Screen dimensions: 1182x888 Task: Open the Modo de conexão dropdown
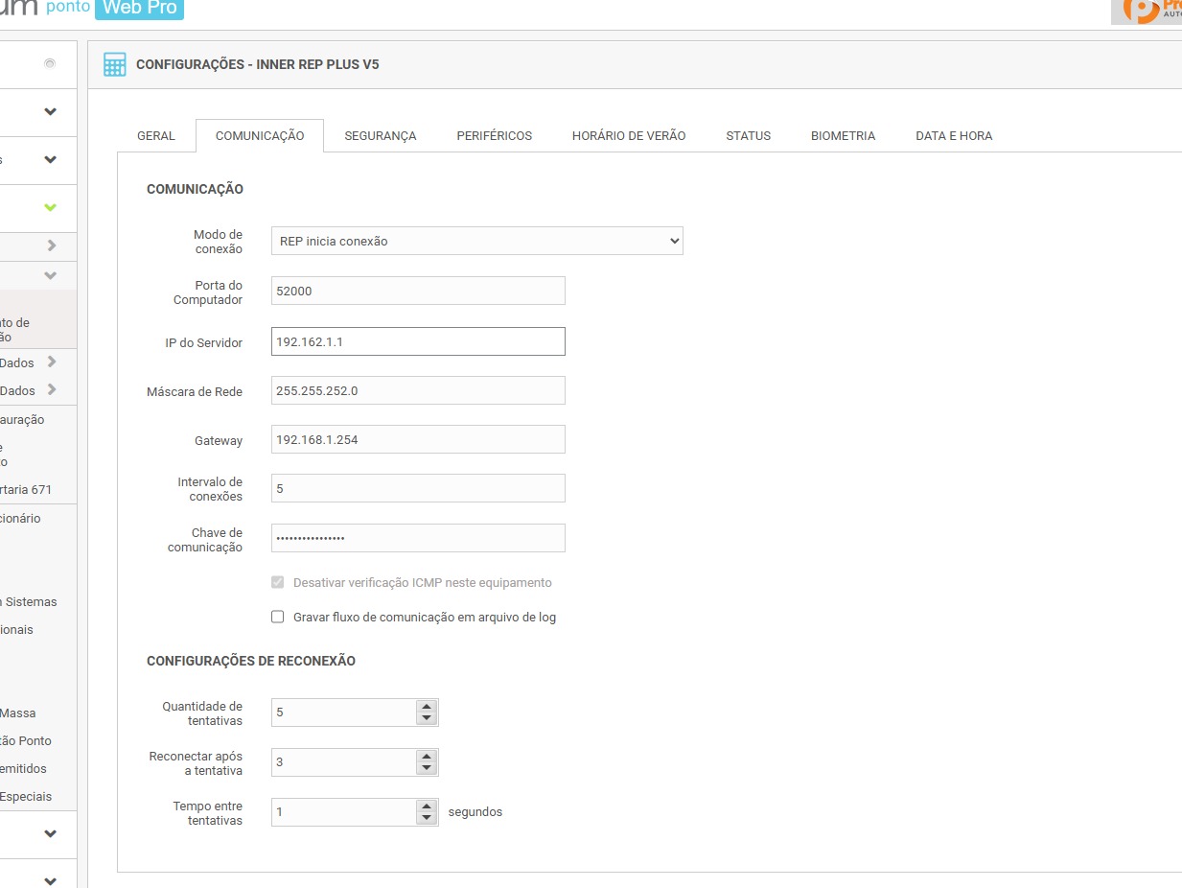[476, 242]
